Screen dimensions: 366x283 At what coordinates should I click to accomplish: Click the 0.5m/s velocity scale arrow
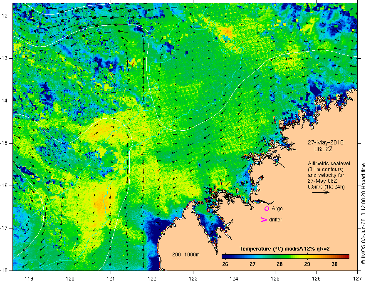click(321, 192)
